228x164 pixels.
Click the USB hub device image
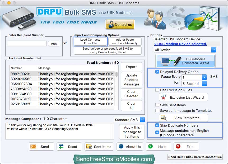[18, 18]
